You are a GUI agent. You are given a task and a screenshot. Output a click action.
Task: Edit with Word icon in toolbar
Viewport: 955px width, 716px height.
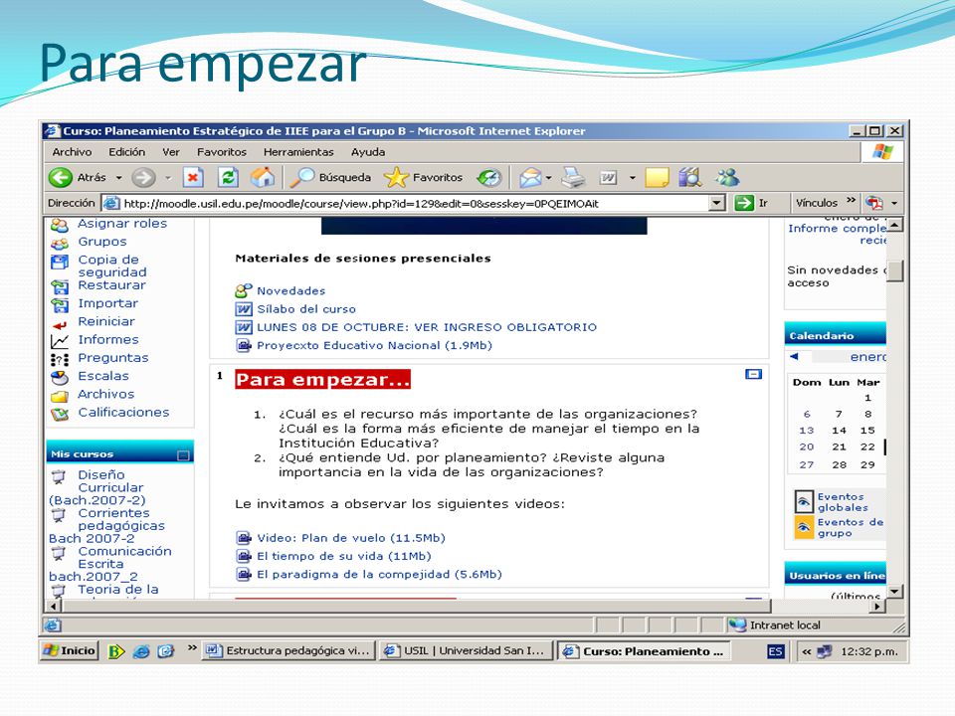608,178
